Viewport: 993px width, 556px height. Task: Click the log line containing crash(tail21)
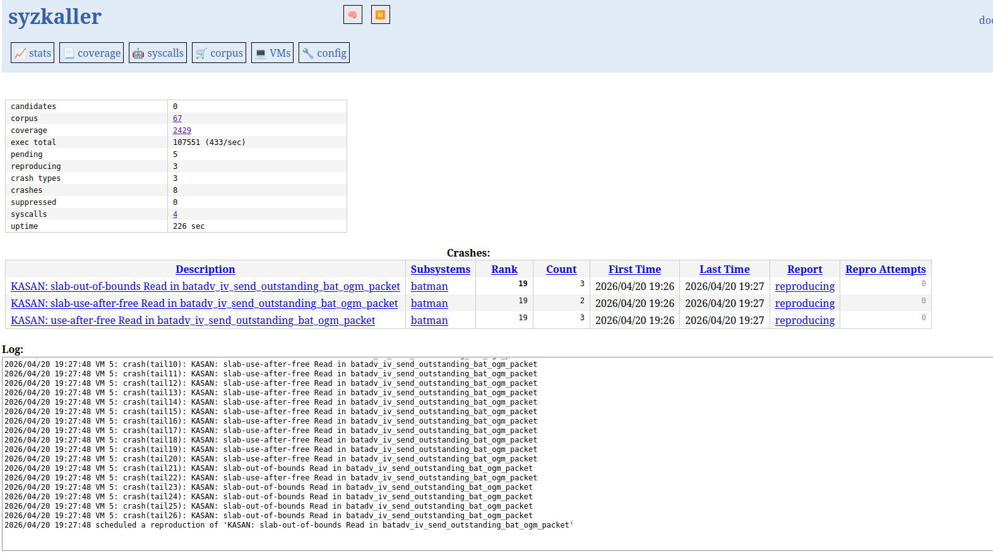pyautogui.click(x=268, y=468)
